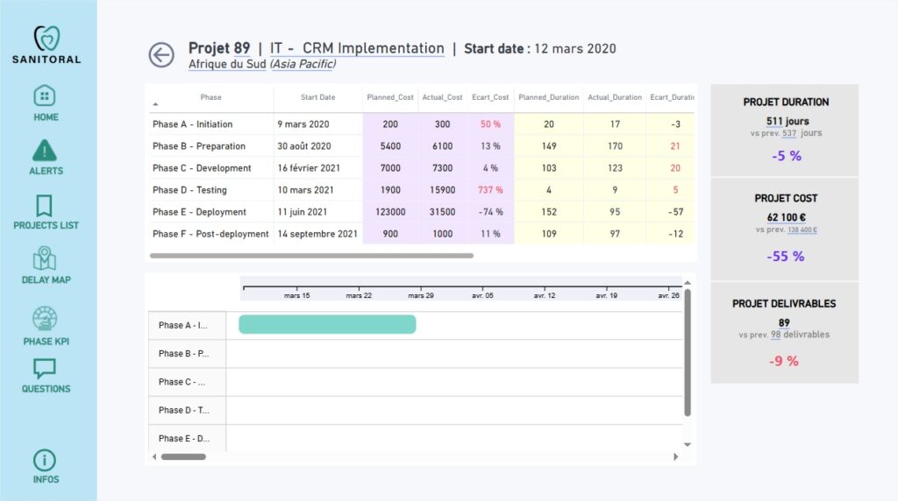This screenshot has height=501, width=898.
Task: Select the 'Phase C - Development' table row
Action: [421, 168]
